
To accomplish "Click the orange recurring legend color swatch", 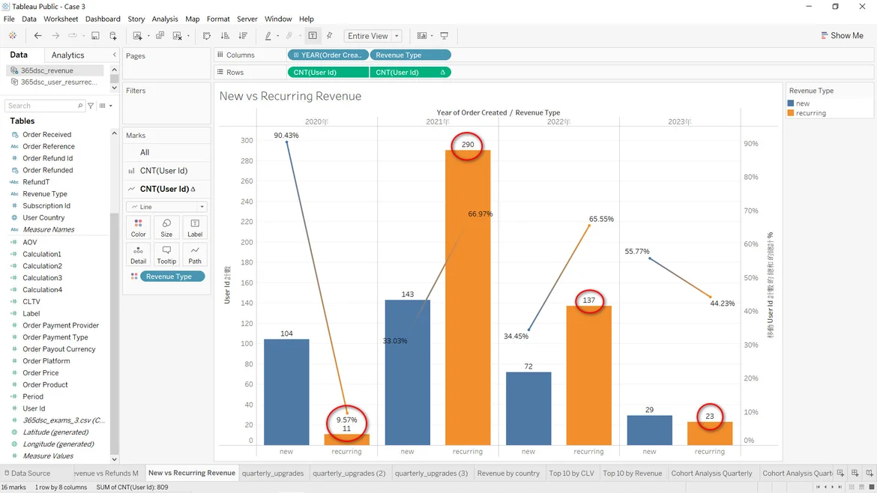I will tap(791, 113).
